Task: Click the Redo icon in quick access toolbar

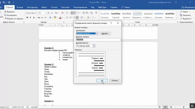Action: tap(9, 2)
